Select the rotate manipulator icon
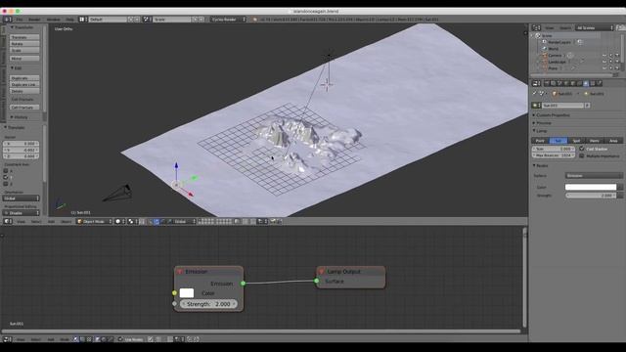This screenshot has height=352, width=626. (x=163, y=221)
